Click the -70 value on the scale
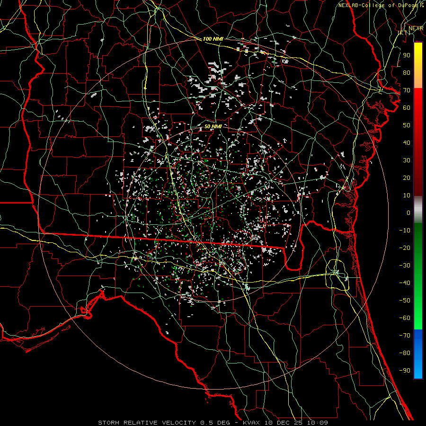Viewport: 426px width, 426px height. coord(405,336)
